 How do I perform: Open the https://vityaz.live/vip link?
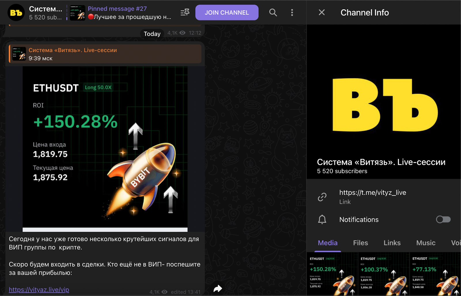tap(39, 290)
